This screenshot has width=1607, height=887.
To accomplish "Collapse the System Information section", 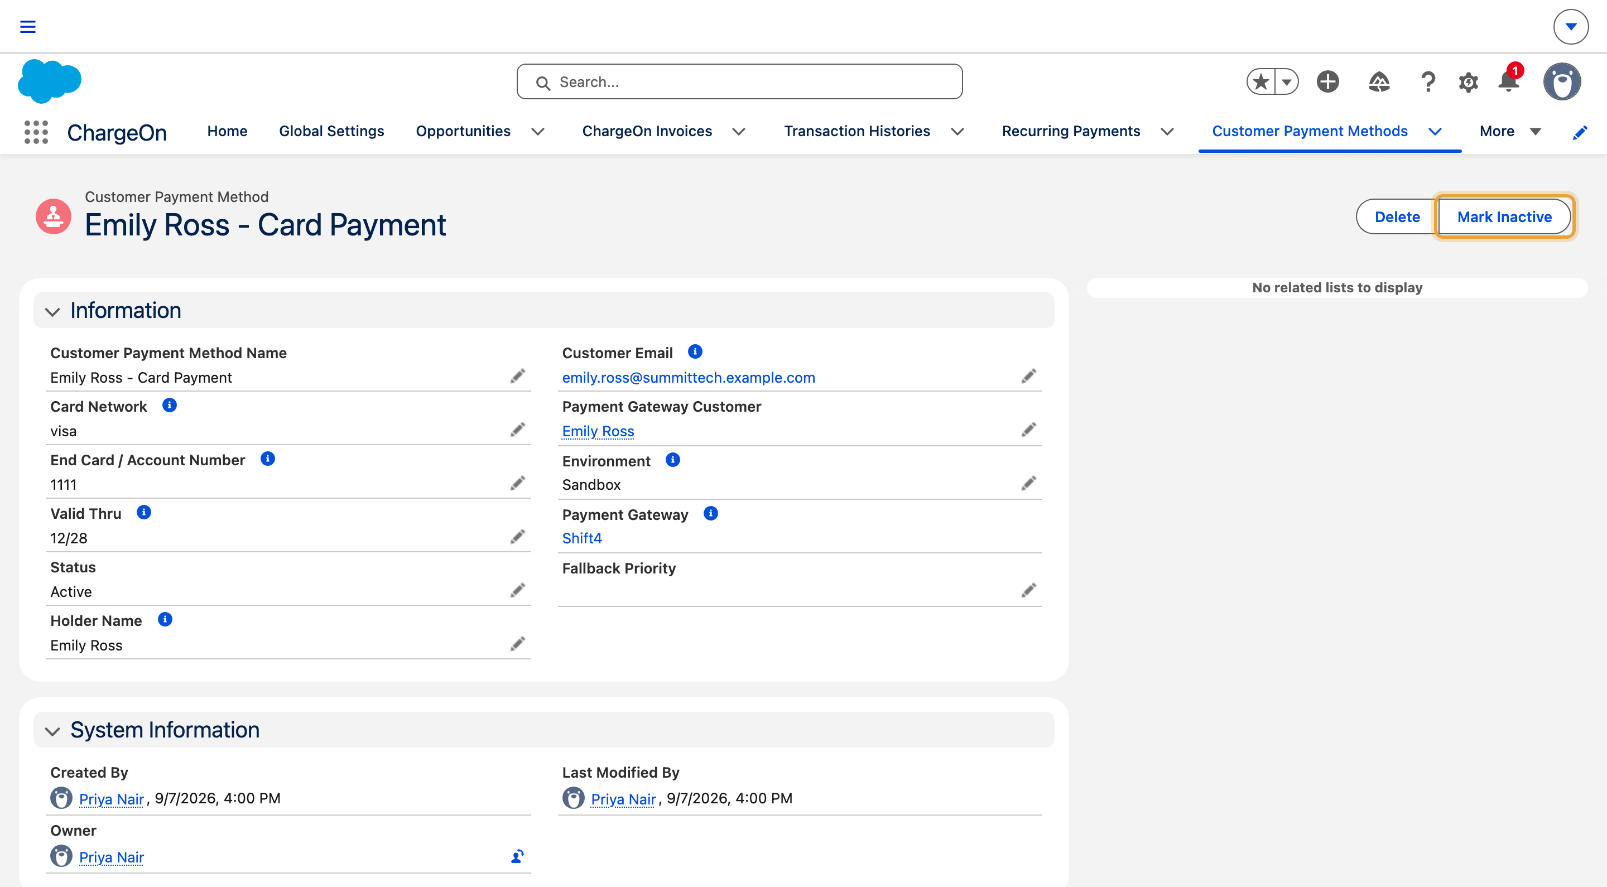I will (x=52, y=731).
